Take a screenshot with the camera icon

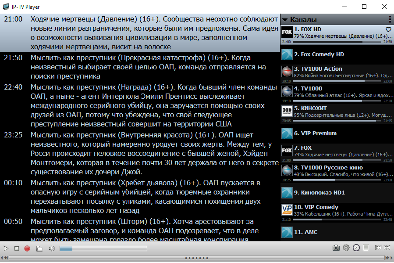(336, 248)
